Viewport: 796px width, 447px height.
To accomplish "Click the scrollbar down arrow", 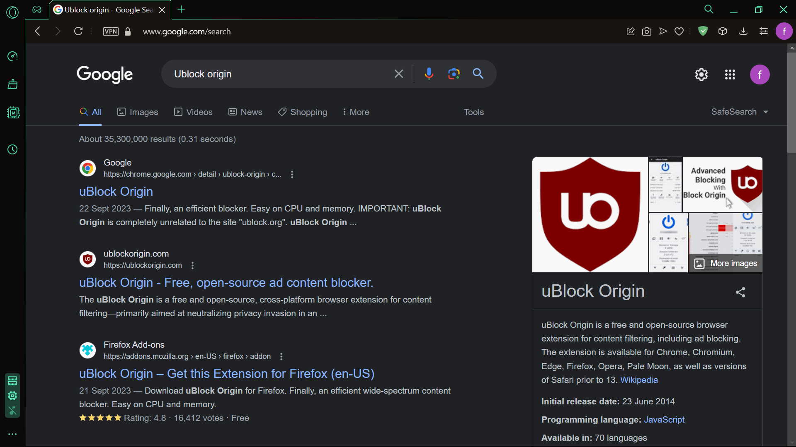I will point(791,442).
